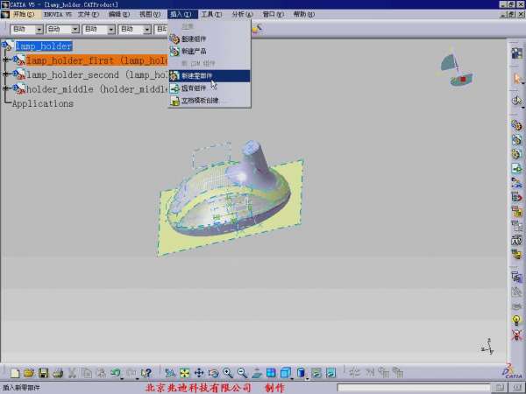Open the third 自动 dropdown arrow
The width and height of the screenshot is (526, 394).
pos(111,30)
